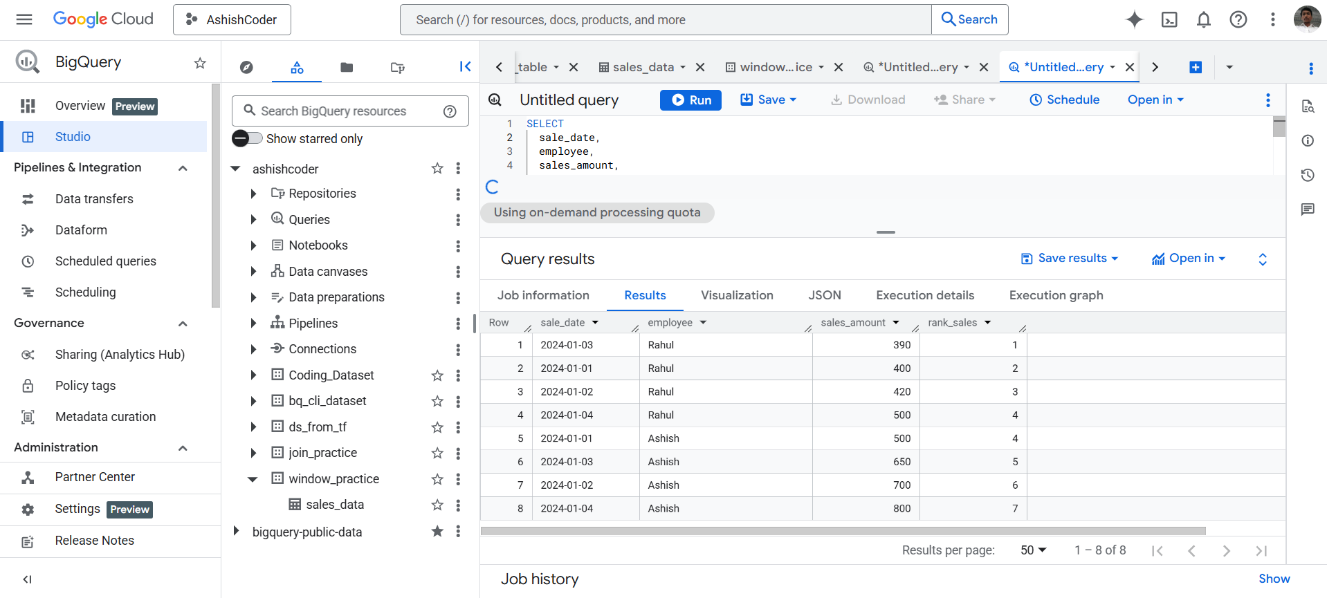Jump to last results page

click(1261, 551)
